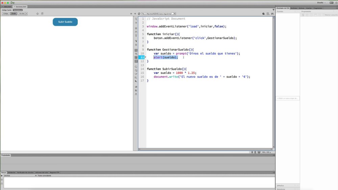The image size is (338, 190).
Task: Switch to the Validación tab
Action: 11,173
